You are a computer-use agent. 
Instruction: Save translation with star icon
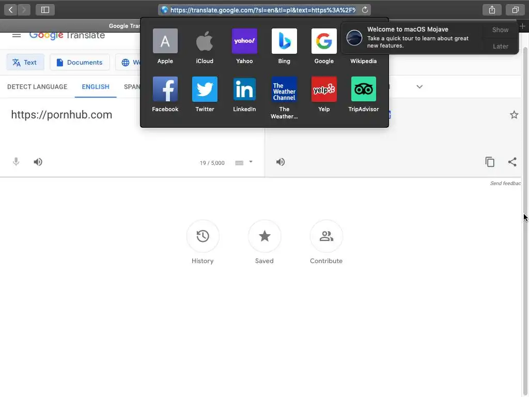click(x=514, y=115)
